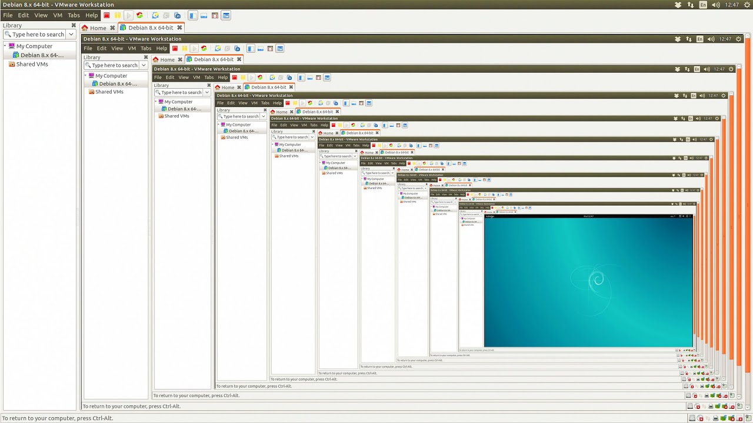Take a snapshot using the outermost toolbar icon
This screenshot has width=753, height=423.
155,15
